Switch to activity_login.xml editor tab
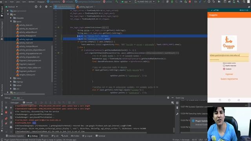This screenshot has width=251, height=141. point(85,7)
